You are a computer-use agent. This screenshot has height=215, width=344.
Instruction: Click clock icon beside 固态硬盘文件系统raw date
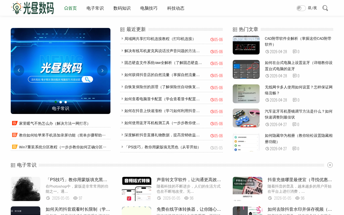(212, 63)
